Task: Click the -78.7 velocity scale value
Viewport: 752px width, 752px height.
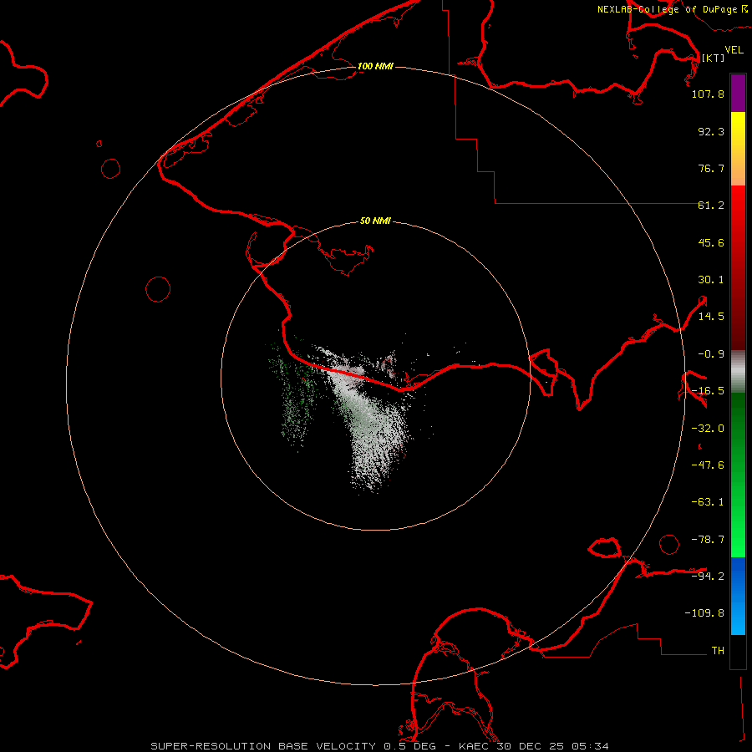Action: (x=708, y=540)
